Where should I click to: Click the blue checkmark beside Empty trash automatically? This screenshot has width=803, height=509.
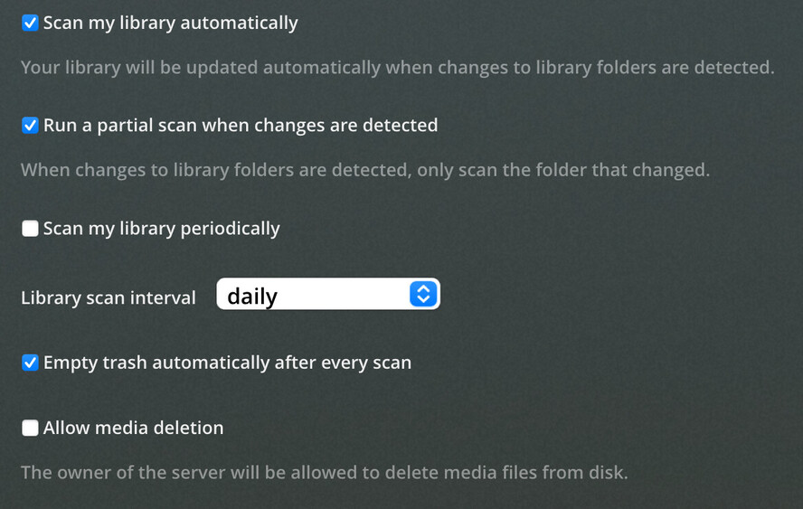click(30, 363)
